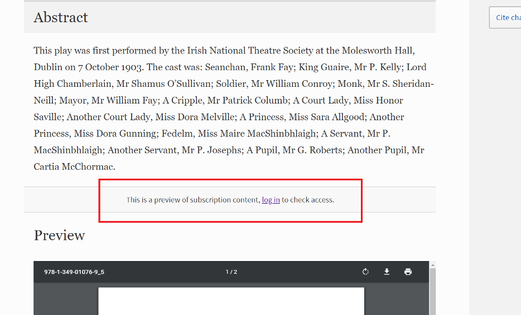521x315 pixels.
Task: Download the PDF preview file
Action: click(x=387, y=272)
